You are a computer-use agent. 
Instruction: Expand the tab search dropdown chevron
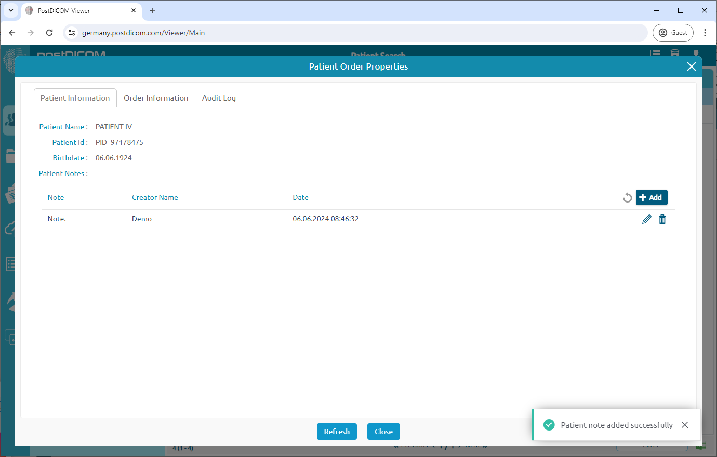10,10
